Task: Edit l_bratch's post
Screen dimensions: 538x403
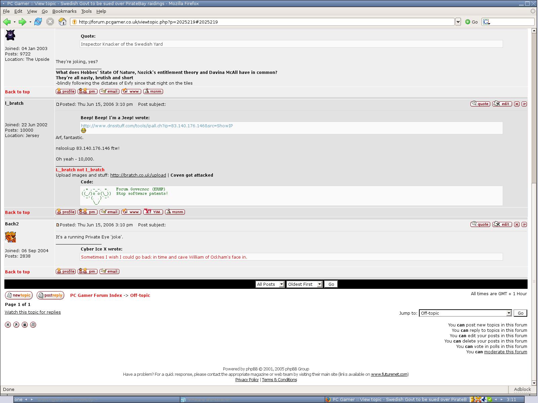Action: click(502, 104)
